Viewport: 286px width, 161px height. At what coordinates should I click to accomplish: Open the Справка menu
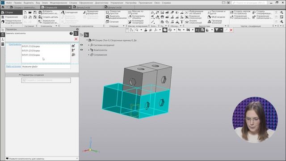click(x=166, y=3)
